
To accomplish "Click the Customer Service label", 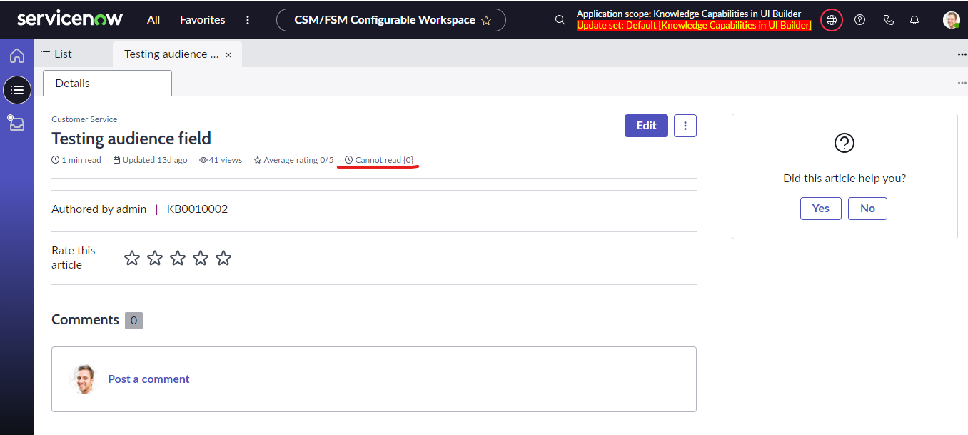I will click(x=84, y=119).
